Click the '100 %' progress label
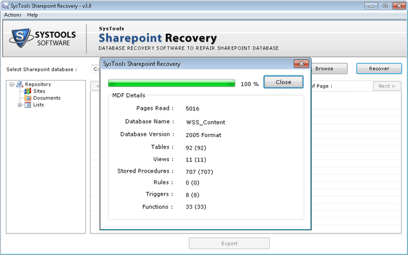This screenshot has height=255, width=408. tap(250, 84)
